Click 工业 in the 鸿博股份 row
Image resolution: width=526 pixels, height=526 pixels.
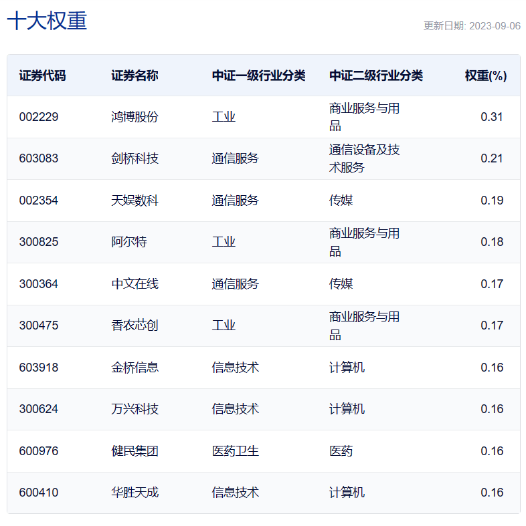[x=224, y=117]
